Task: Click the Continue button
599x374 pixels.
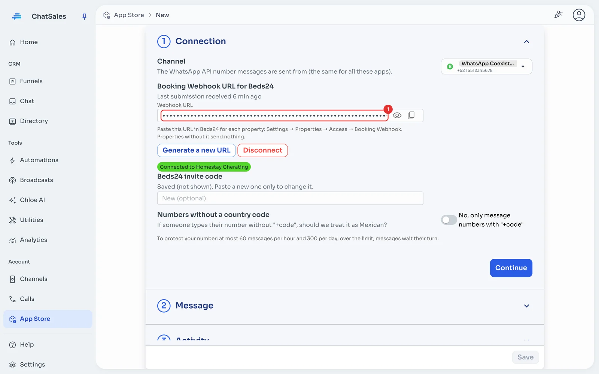Action: tap(511, 268)
